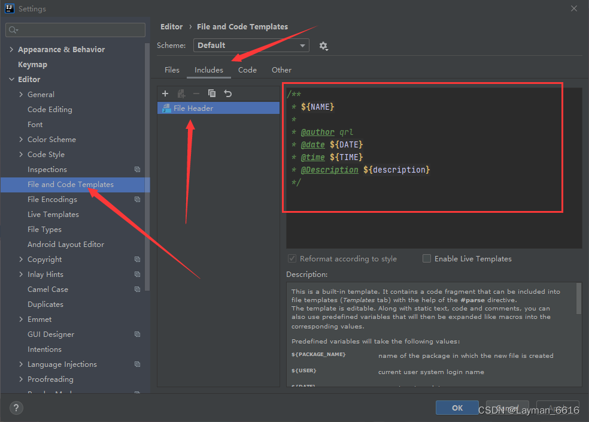Select the File Header template

pos(218,108)
